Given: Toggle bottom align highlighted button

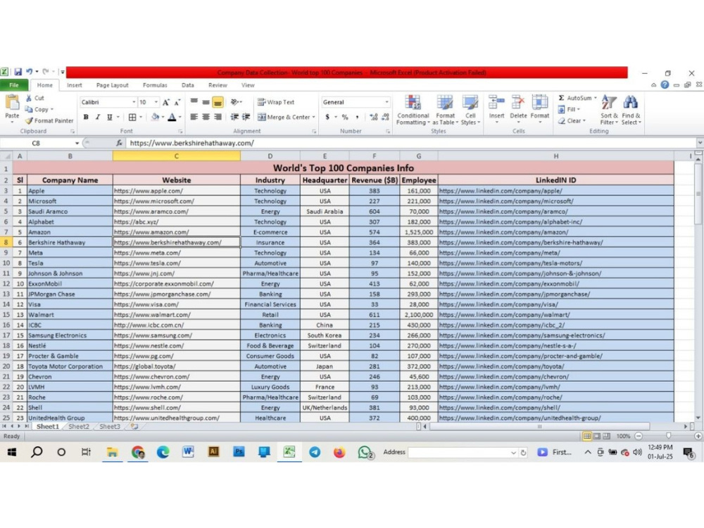Looking at the screenshot, I should pos(218,102).
